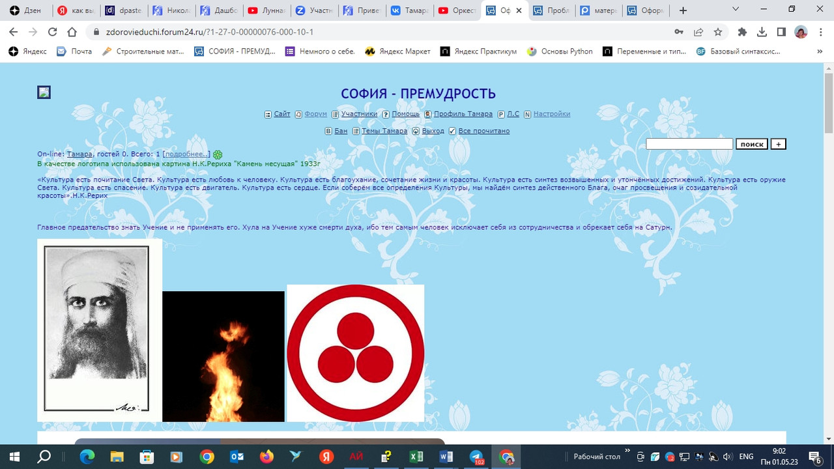Switch to the Оформ tab
The height and width of the screenshot is (469, 834).
pos(648,10)
